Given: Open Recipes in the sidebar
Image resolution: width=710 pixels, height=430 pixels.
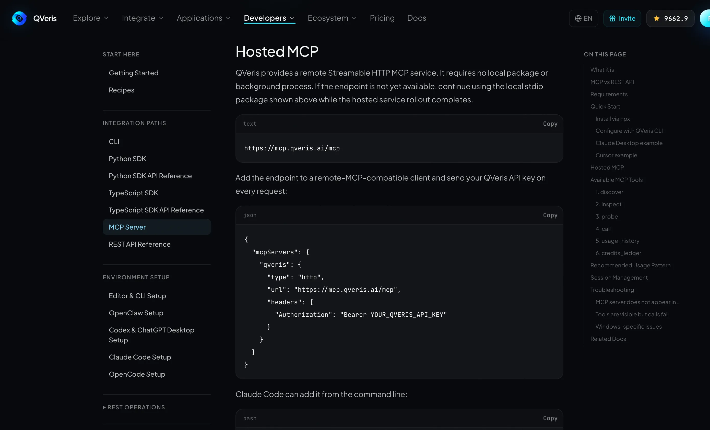Looking at the screenshot, I should point(121,90).
